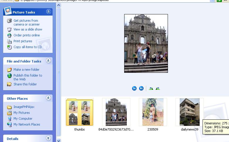Click the Order prints online globe icon

9,35
